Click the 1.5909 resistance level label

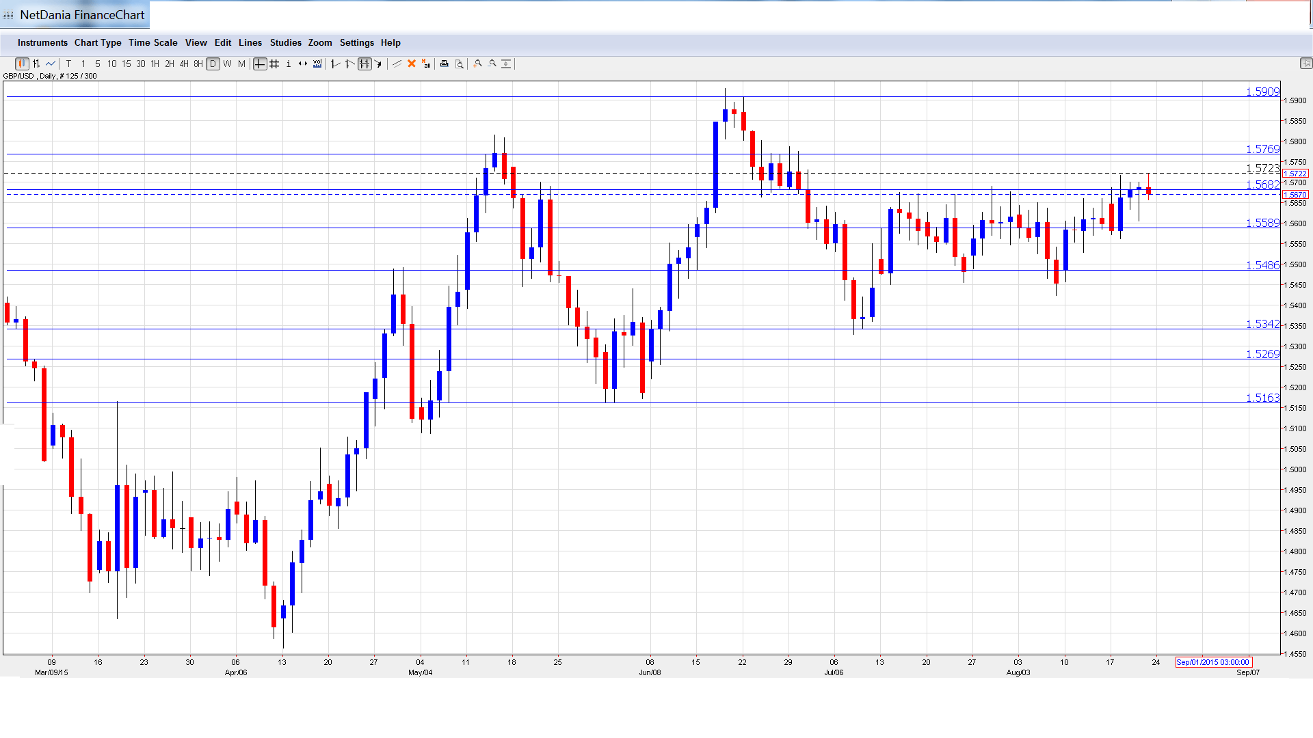click(x=1262, y=92)
